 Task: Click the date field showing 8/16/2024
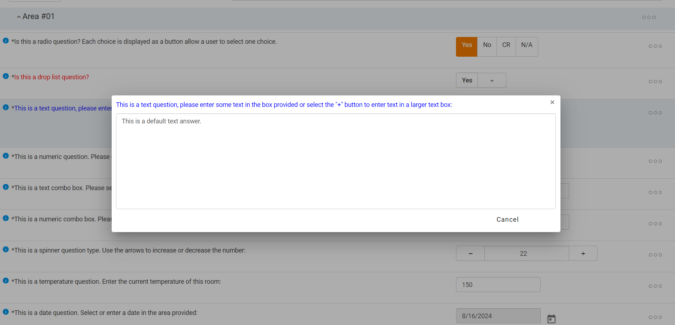click(x=498, y=316)
